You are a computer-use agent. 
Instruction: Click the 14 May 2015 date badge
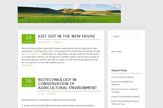[x=29, y=39]
